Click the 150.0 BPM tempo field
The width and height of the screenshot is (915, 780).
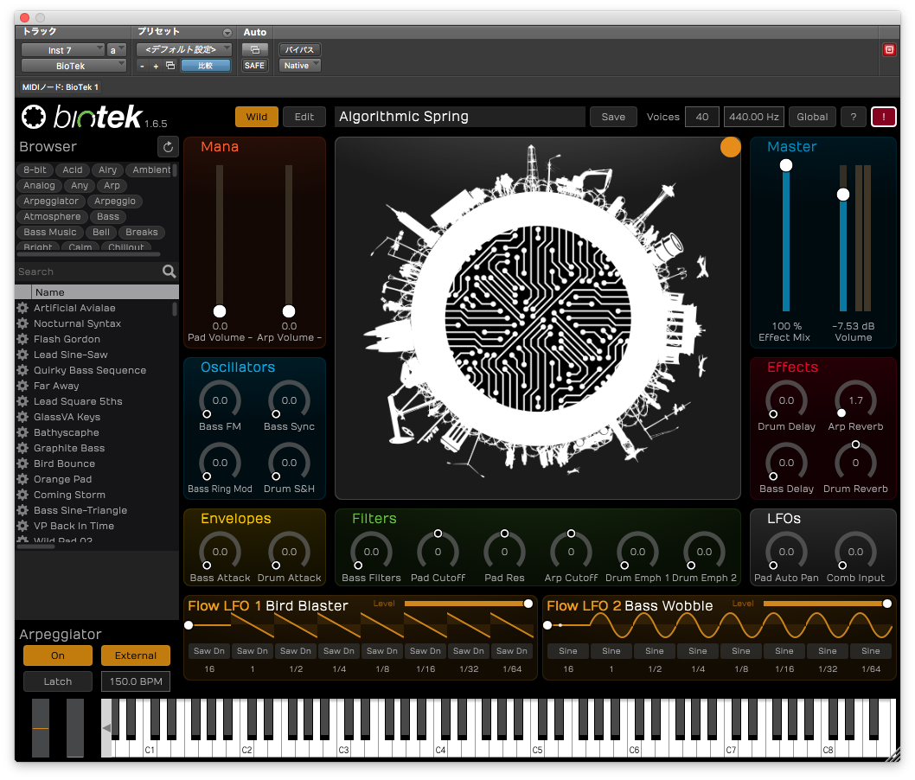(x=136, y=681)
